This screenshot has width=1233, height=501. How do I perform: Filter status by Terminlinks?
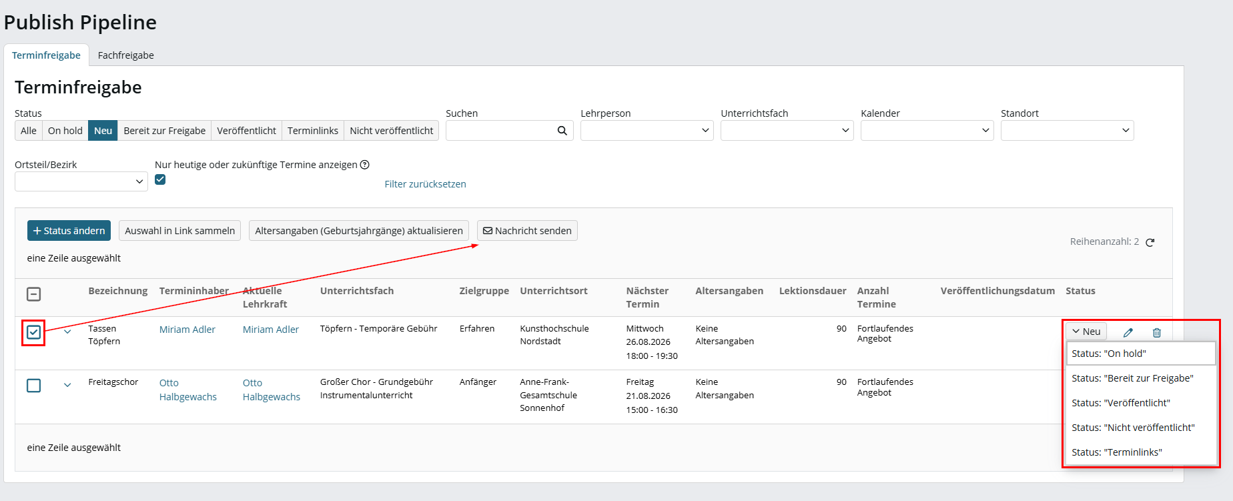313,131
